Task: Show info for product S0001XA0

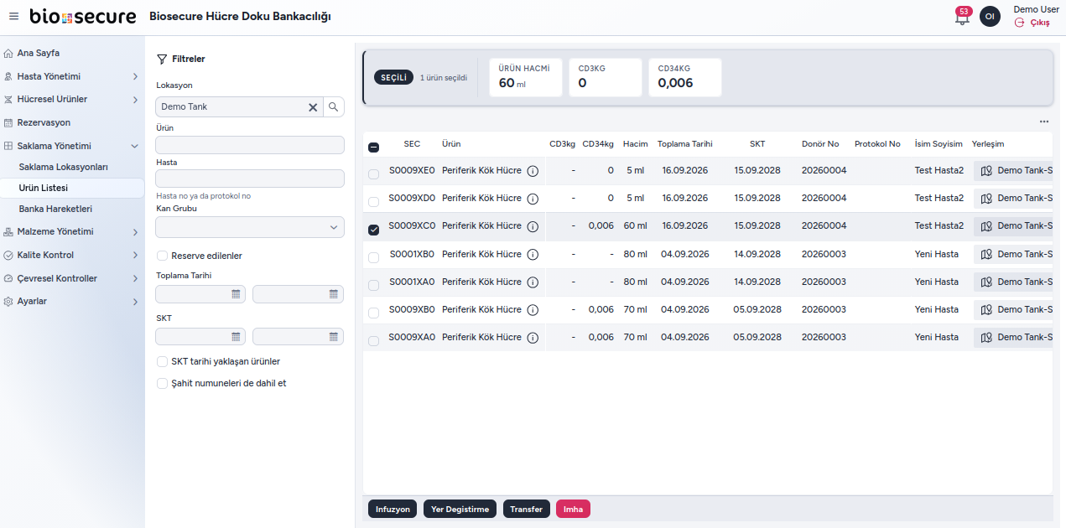Action: click(533, 282)
